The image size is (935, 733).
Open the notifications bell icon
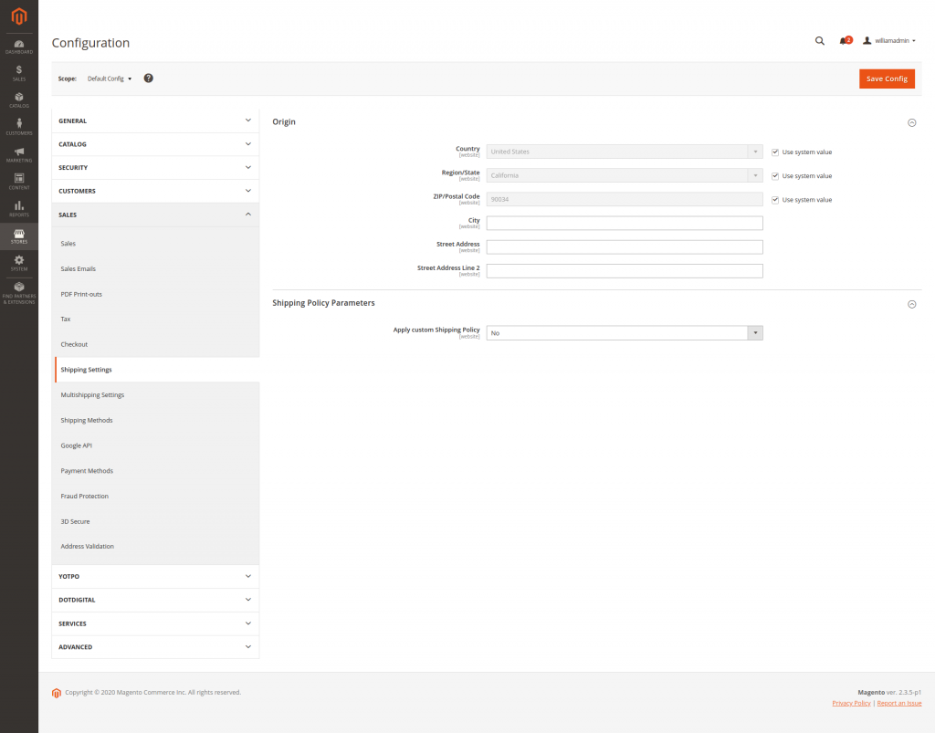pos(843,41)
